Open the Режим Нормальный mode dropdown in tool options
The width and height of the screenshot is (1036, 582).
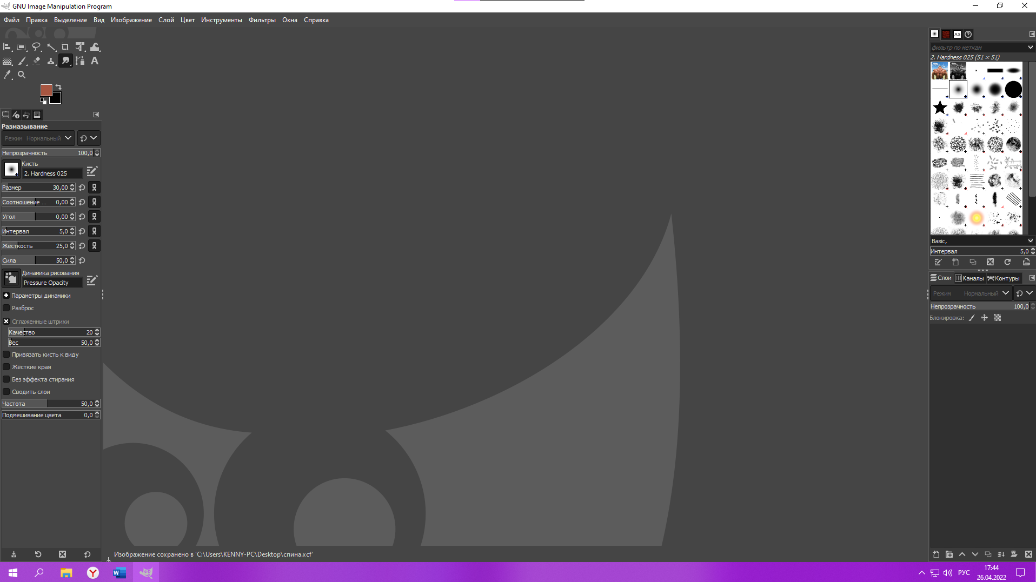pyautogui.click(x=38, y=138)
